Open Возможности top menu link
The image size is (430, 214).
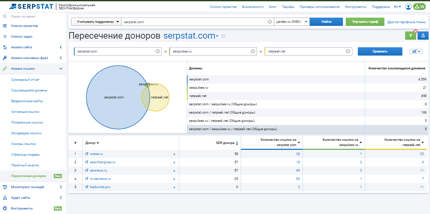pos(253,7)
